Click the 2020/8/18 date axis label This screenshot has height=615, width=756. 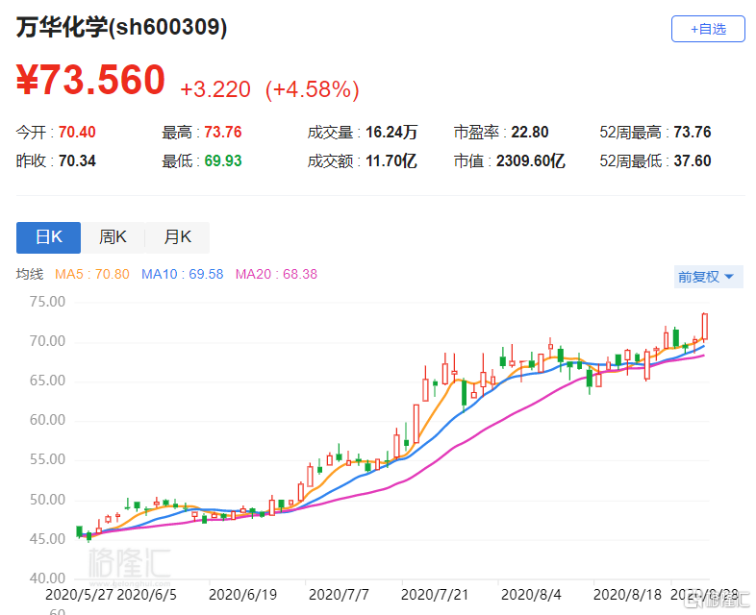tap(627, 595)
